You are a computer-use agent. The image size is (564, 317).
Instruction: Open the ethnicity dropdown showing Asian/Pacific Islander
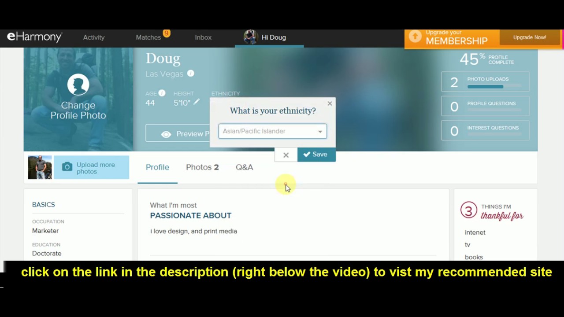272,131
